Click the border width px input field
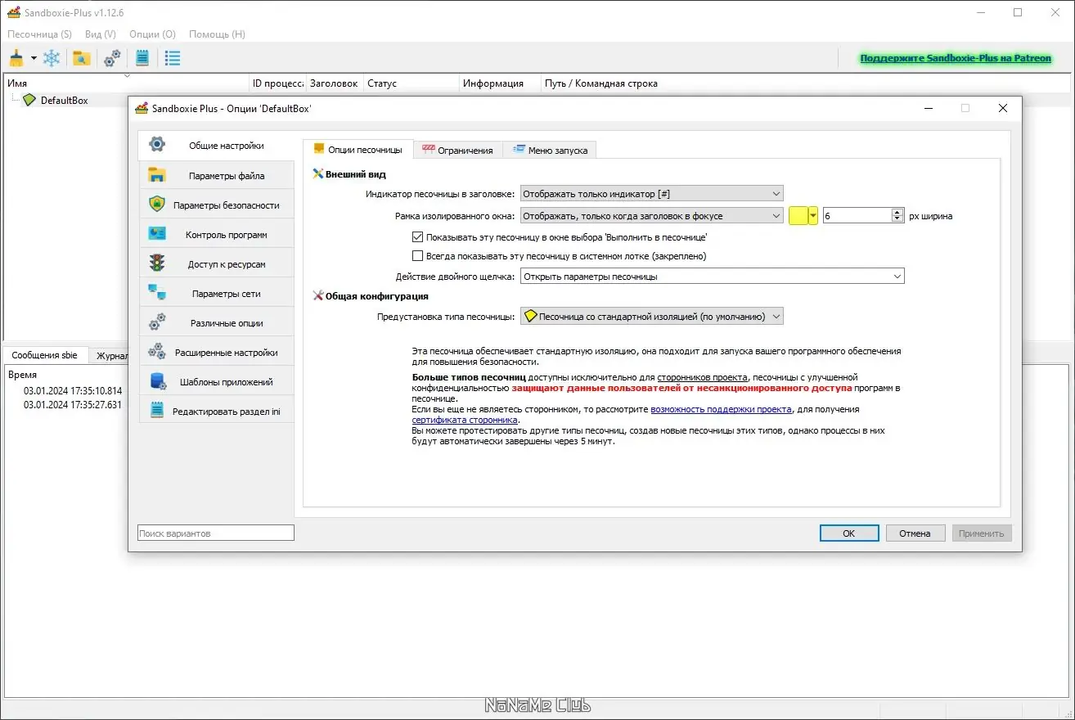Screen dimensions: 1075x720 (857, 216)
